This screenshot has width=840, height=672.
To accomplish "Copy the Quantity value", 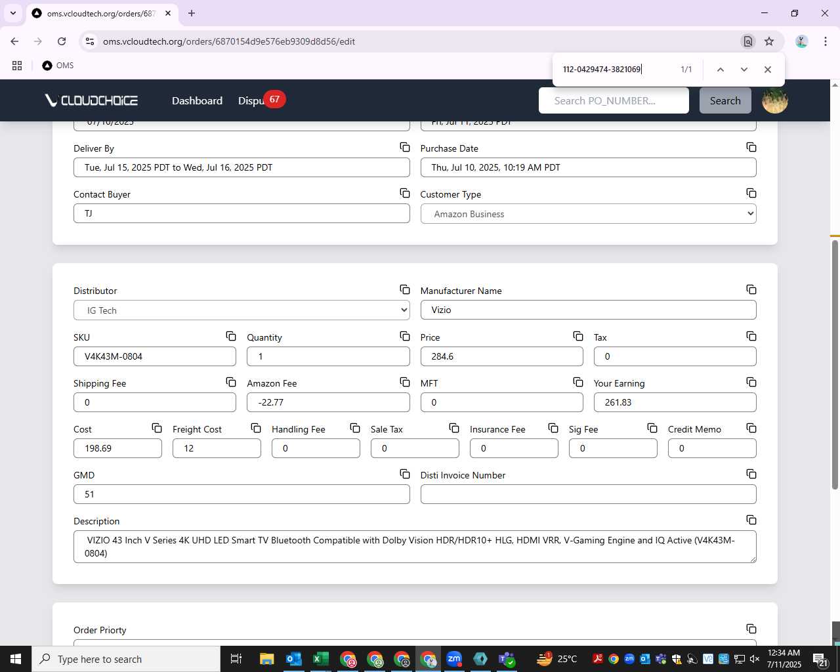I will coord(405,336).
